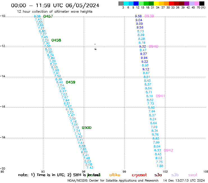Click the note about UTC time

coord(59,175)
